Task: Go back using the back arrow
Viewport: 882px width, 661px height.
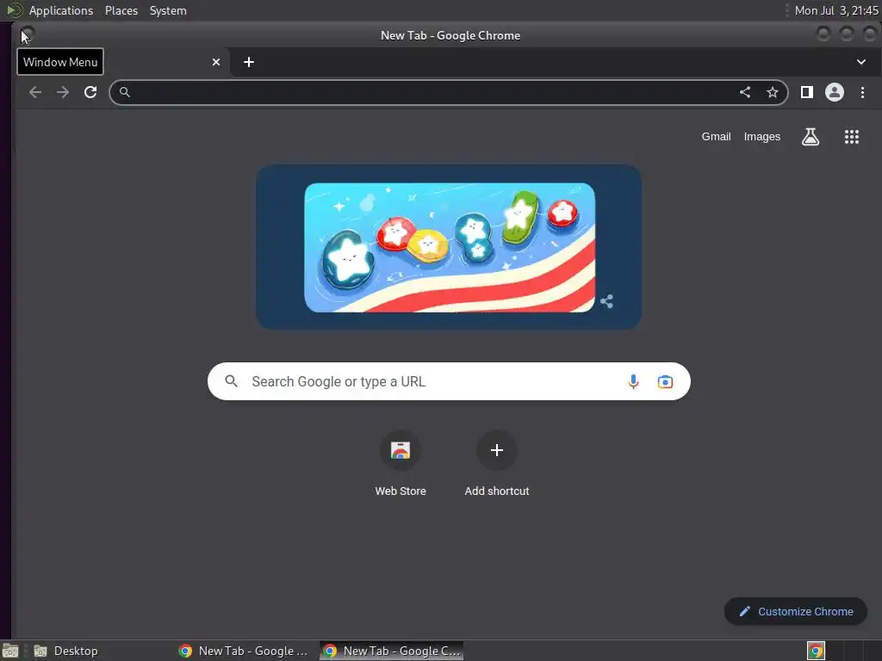Action: (x=34, y=92)
